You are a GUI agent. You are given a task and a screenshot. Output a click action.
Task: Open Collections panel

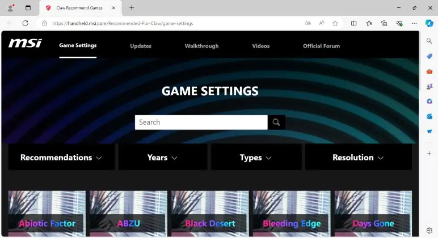[384, 23]
